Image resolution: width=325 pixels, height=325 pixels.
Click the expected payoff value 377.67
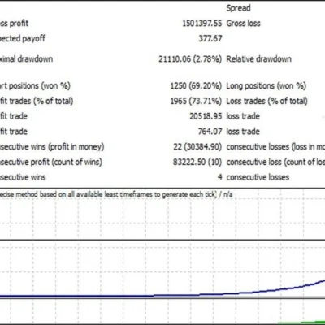(x=210, y=38)
